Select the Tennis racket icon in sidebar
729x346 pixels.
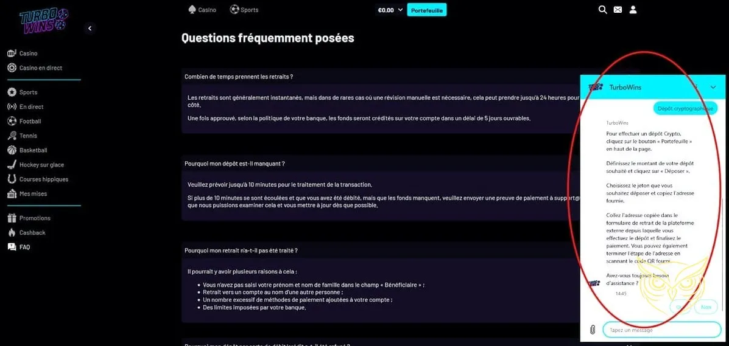pyautogui.click(x=12, y=136)
